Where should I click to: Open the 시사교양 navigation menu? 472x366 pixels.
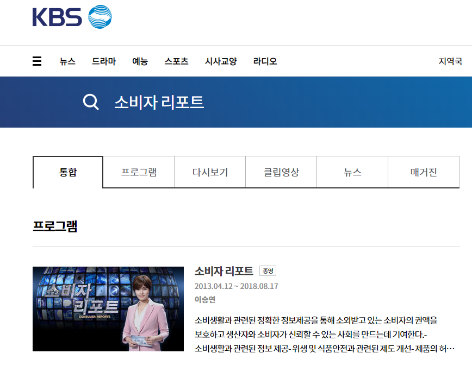[x=221, y=61]
